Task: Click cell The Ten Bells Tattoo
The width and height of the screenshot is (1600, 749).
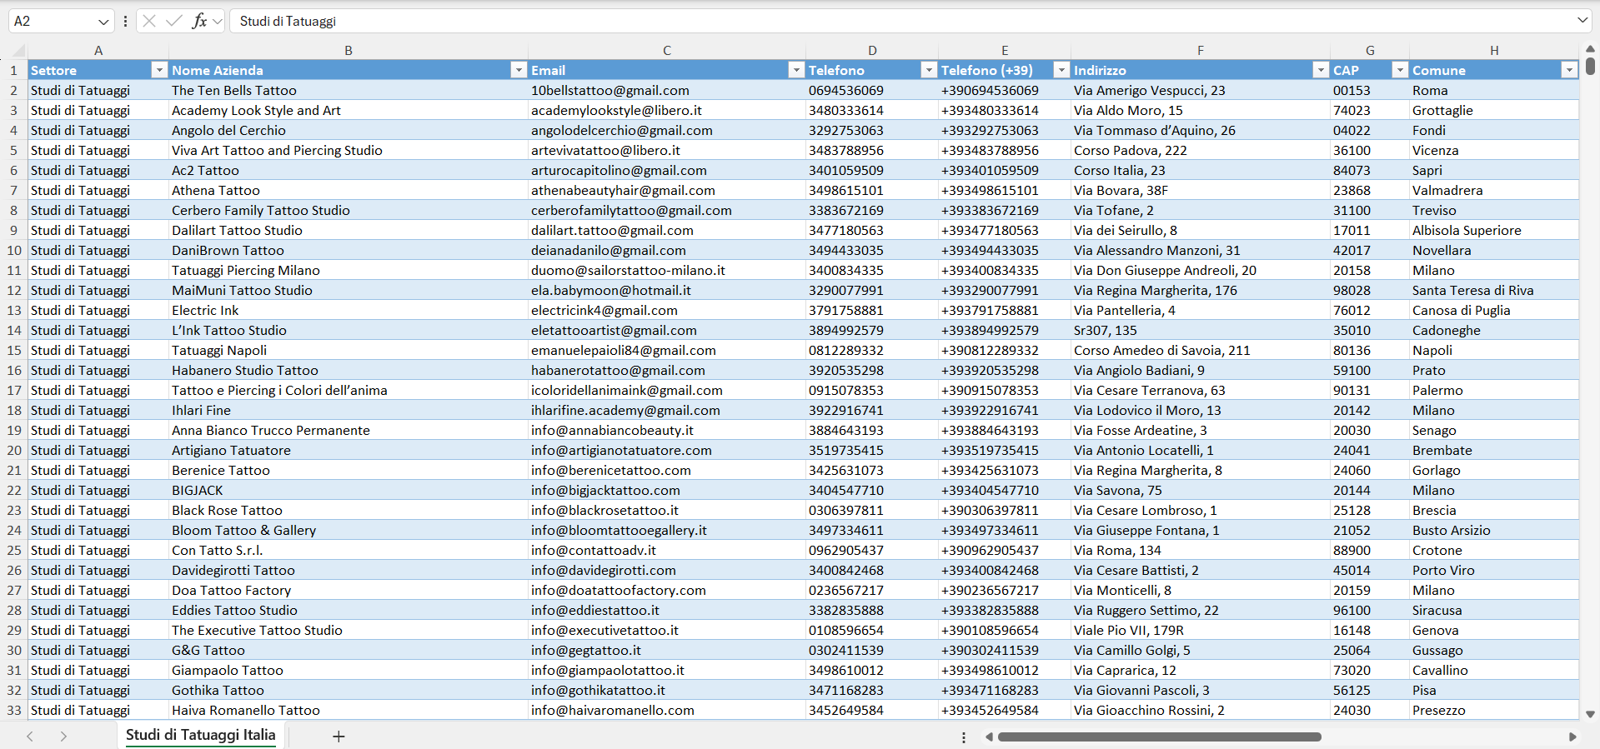Action: click(349, 90)
